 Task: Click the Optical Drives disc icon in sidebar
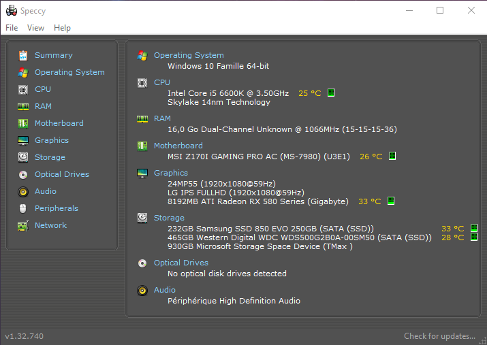point(23,175)
